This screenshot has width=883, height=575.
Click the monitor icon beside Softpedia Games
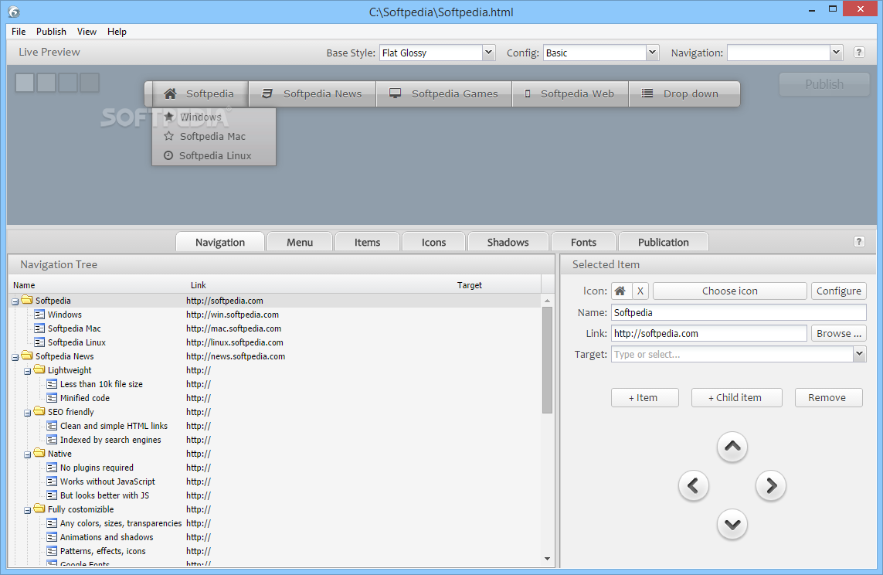pos(396,94)
